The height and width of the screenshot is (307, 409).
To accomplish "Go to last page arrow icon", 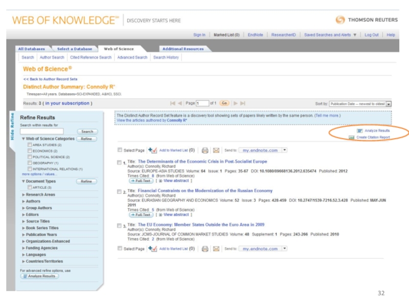I will point(243,103).
